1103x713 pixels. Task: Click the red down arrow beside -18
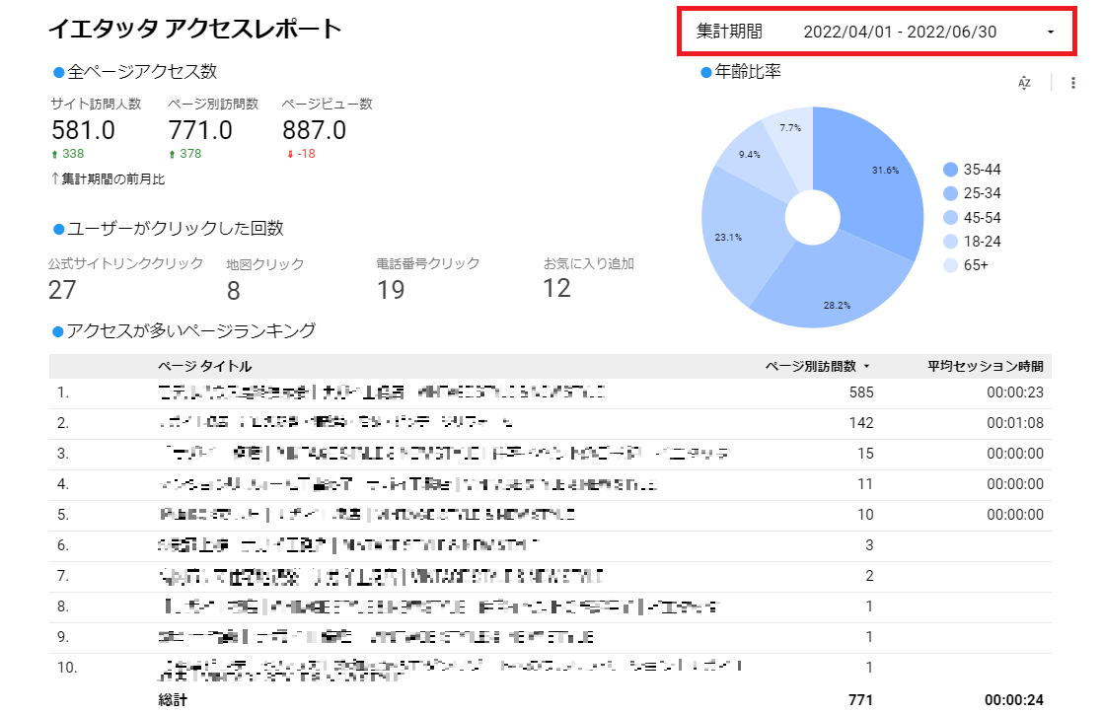pos(288,154)
